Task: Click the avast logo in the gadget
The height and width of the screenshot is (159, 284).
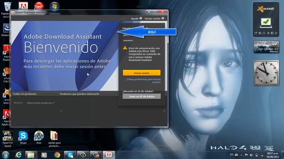Action: coord(265,9)
